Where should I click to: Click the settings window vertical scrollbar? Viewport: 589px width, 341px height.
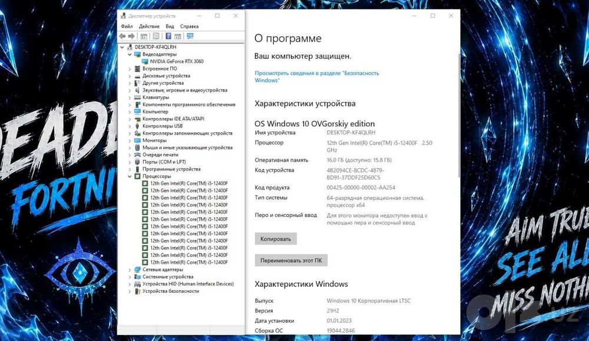[458, 116]
